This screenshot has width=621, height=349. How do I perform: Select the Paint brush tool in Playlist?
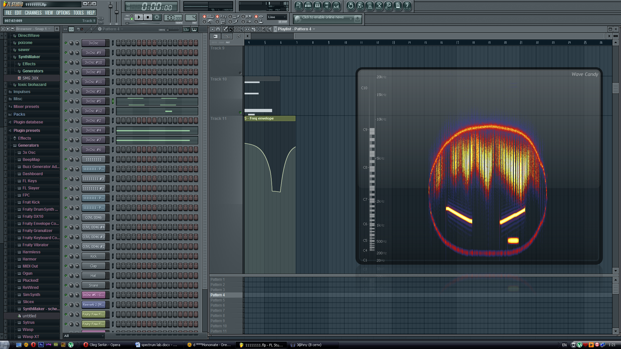point(231,29)
